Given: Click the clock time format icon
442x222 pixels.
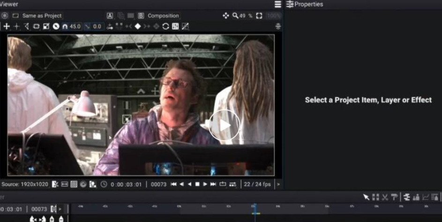Looking at the screenshot, I should tap(104, 184).
